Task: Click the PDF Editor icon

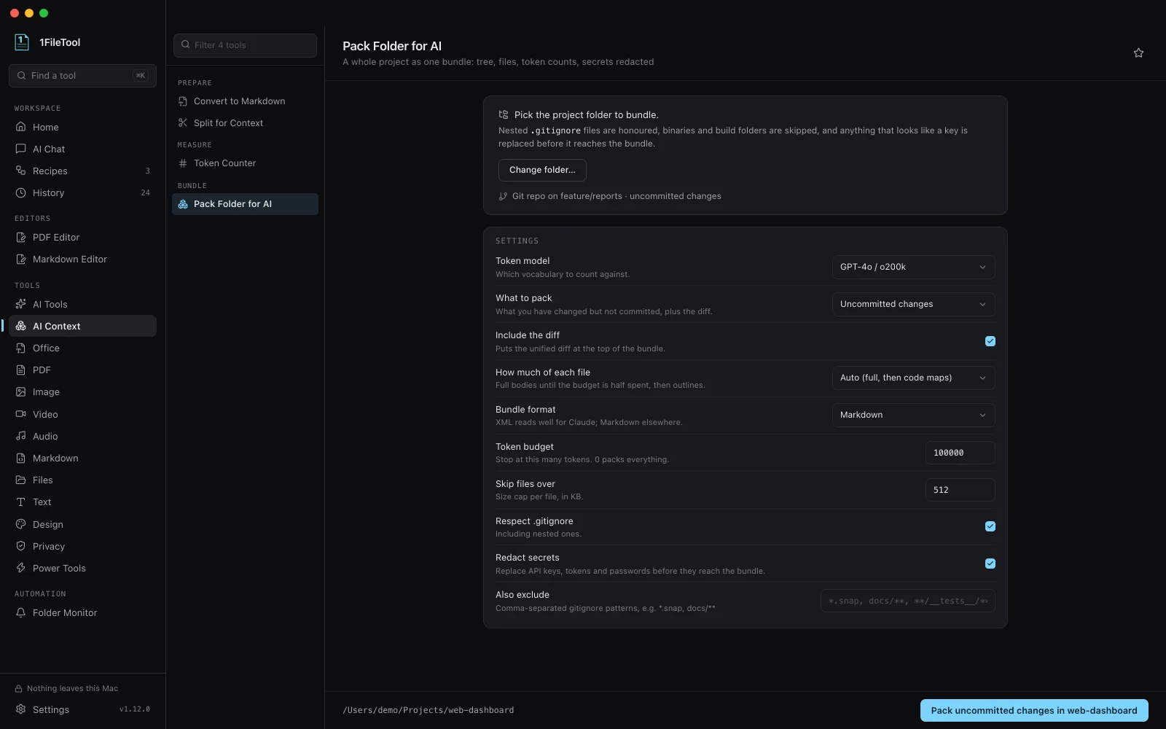Action: [21, 237]
